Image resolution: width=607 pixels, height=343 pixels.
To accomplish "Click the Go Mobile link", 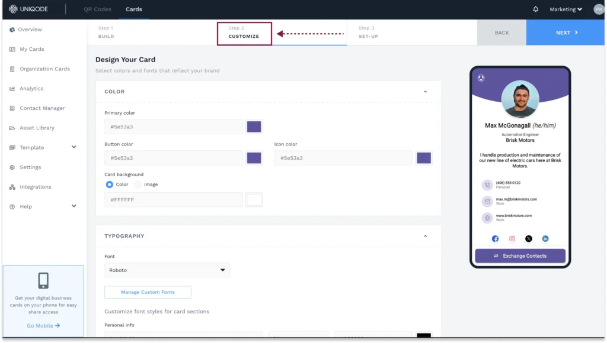I will tap(43, 326).
